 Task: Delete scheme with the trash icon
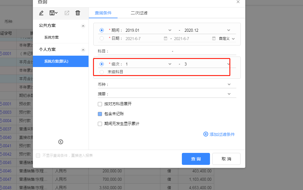pos(78,13)
